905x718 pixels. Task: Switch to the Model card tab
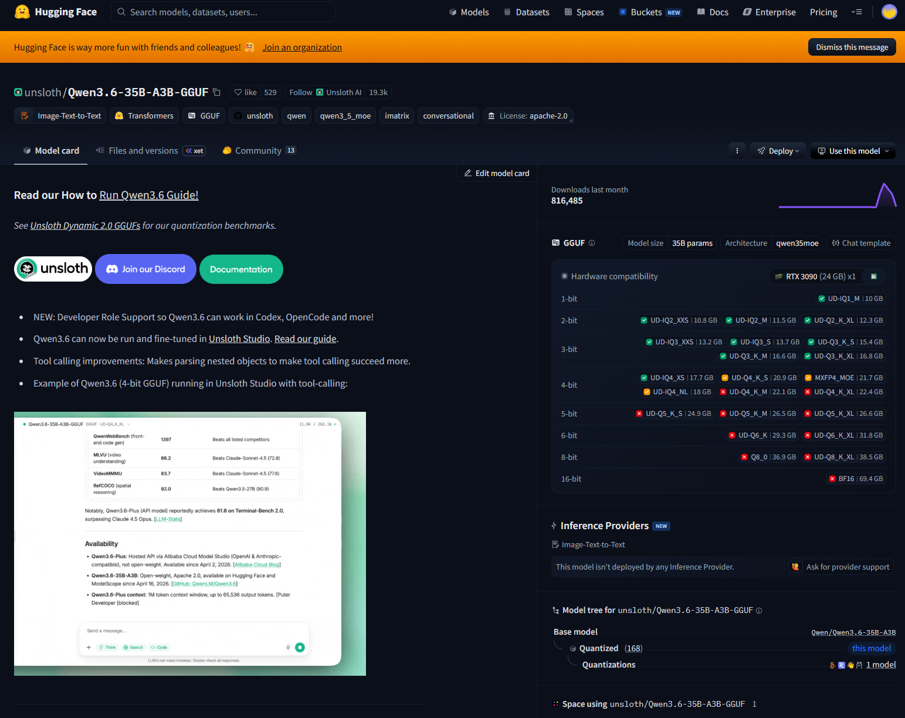(x=50, y=151)
